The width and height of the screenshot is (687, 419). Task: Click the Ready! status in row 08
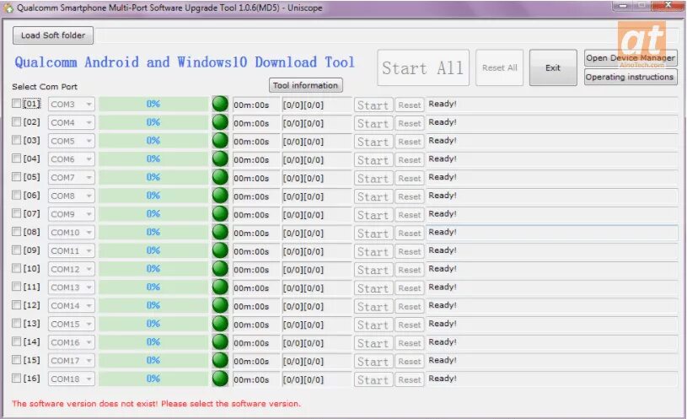[x=552, y=233]
